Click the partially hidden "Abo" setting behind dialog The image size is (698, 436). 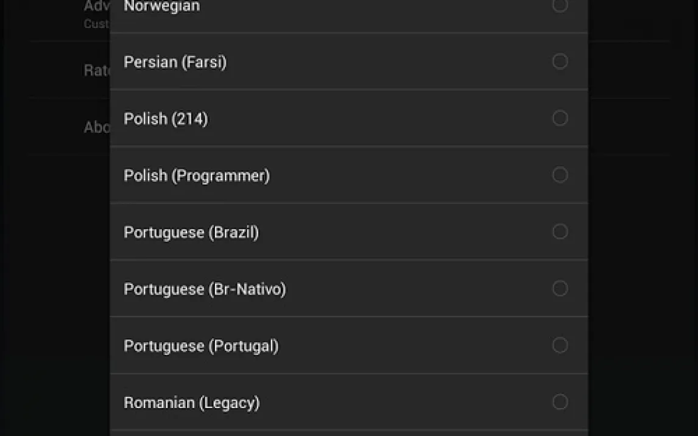(96, 127)
